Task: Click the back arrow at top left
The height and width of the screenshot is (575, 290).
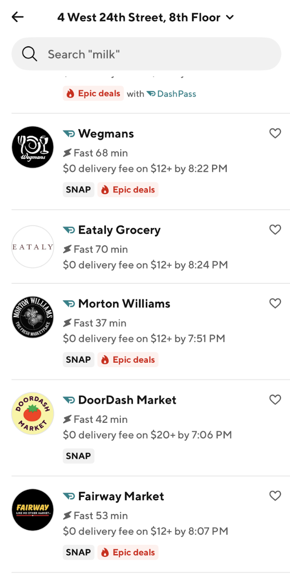Action: point(17,17)
